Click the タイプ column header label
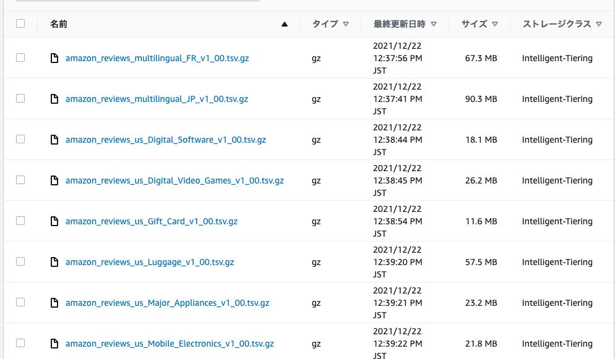This screenshot has width=615, height=359. pos(325,24)
